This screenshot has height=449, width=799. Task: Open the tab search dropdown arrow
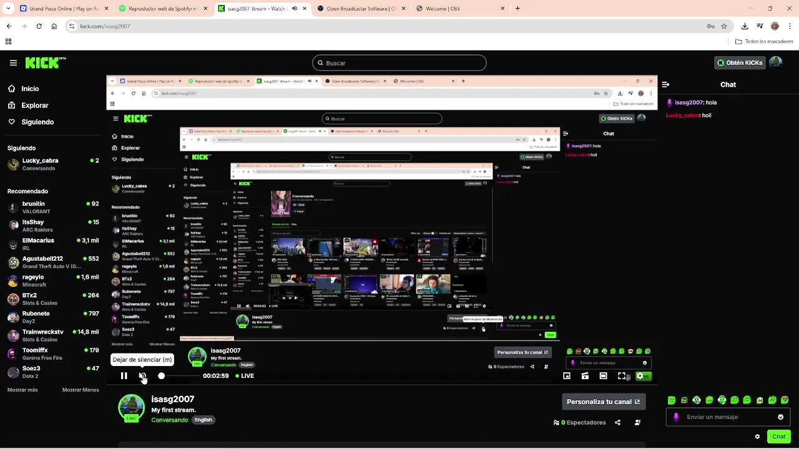coord(7,9)
